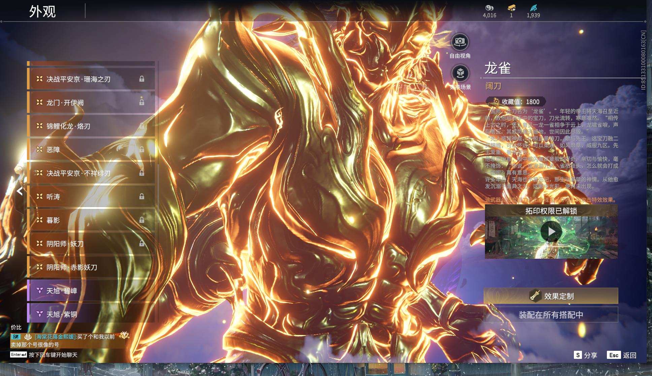Click the S 分享 share button
652x376 pixels.
click(585, 355)
